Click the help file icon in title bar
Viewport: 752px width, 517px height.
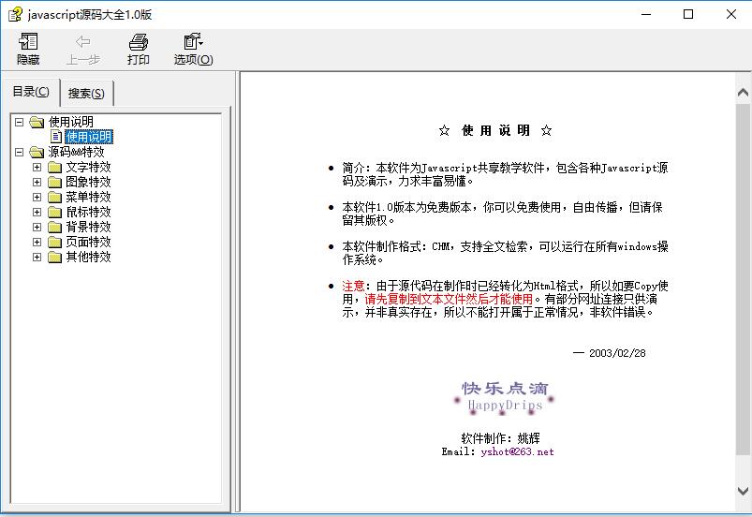click(x=15, y=14)
